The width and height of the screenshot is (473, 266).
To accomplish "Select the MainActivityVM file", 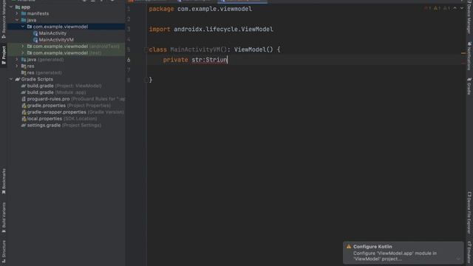I will coord(56,40).
